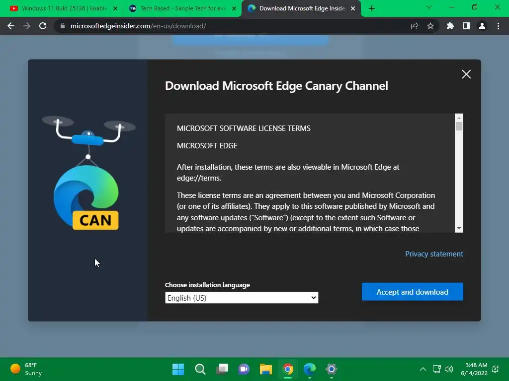Launch Microsoft Edge from the taskbar
Image resolution: width=509 pixels, height=381 pixels.
[x=310, y=369]
